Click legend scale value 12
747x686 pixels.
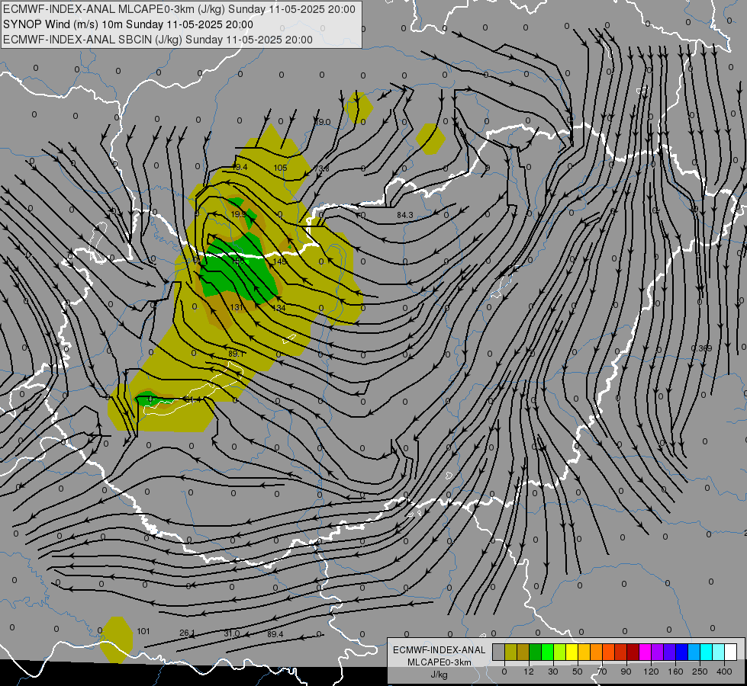coord(529,672)
